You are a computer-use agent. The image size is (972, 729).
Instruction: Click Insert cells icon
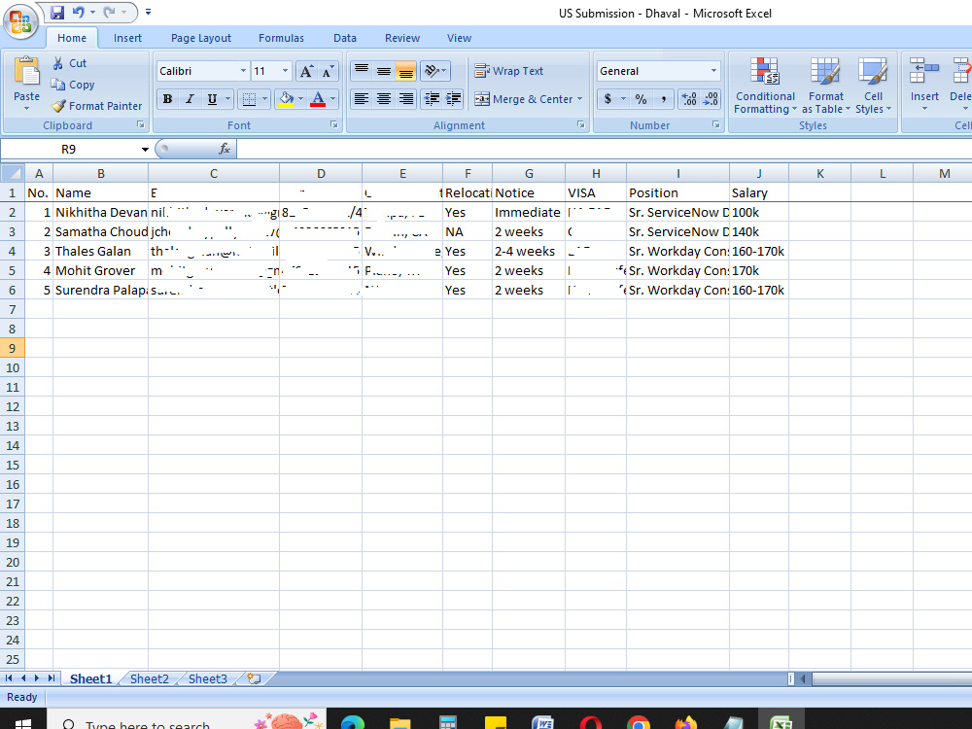point(924,71)
